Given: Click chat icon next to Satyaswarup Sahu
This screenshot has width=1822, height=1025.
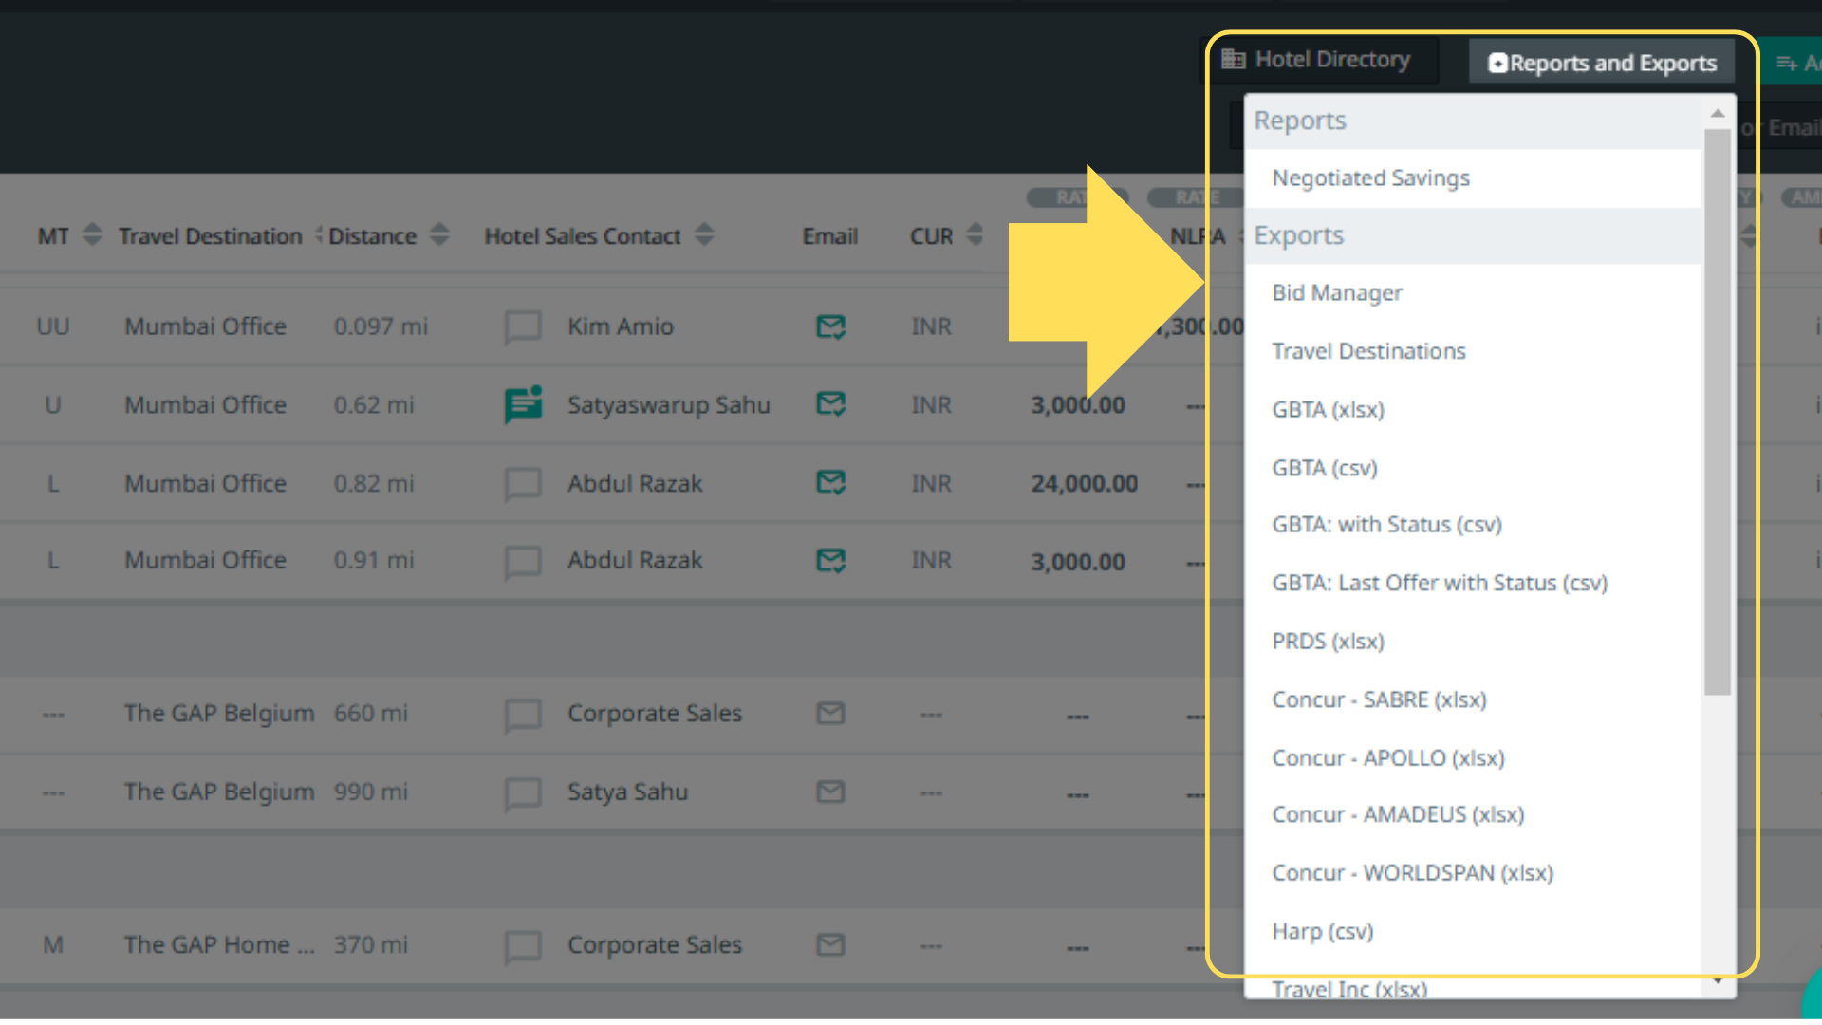Looking at the screenshot, I should tap(523, 405).
